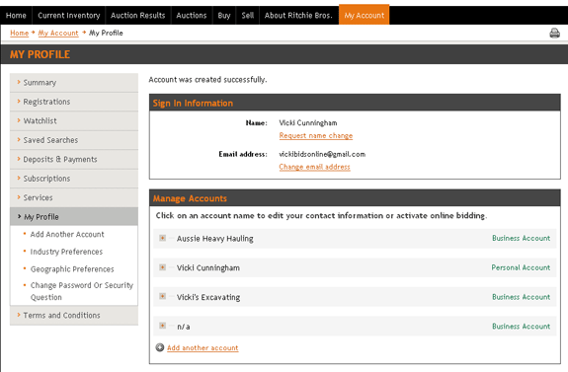Open Geographic Preferences submenu item

72,269
